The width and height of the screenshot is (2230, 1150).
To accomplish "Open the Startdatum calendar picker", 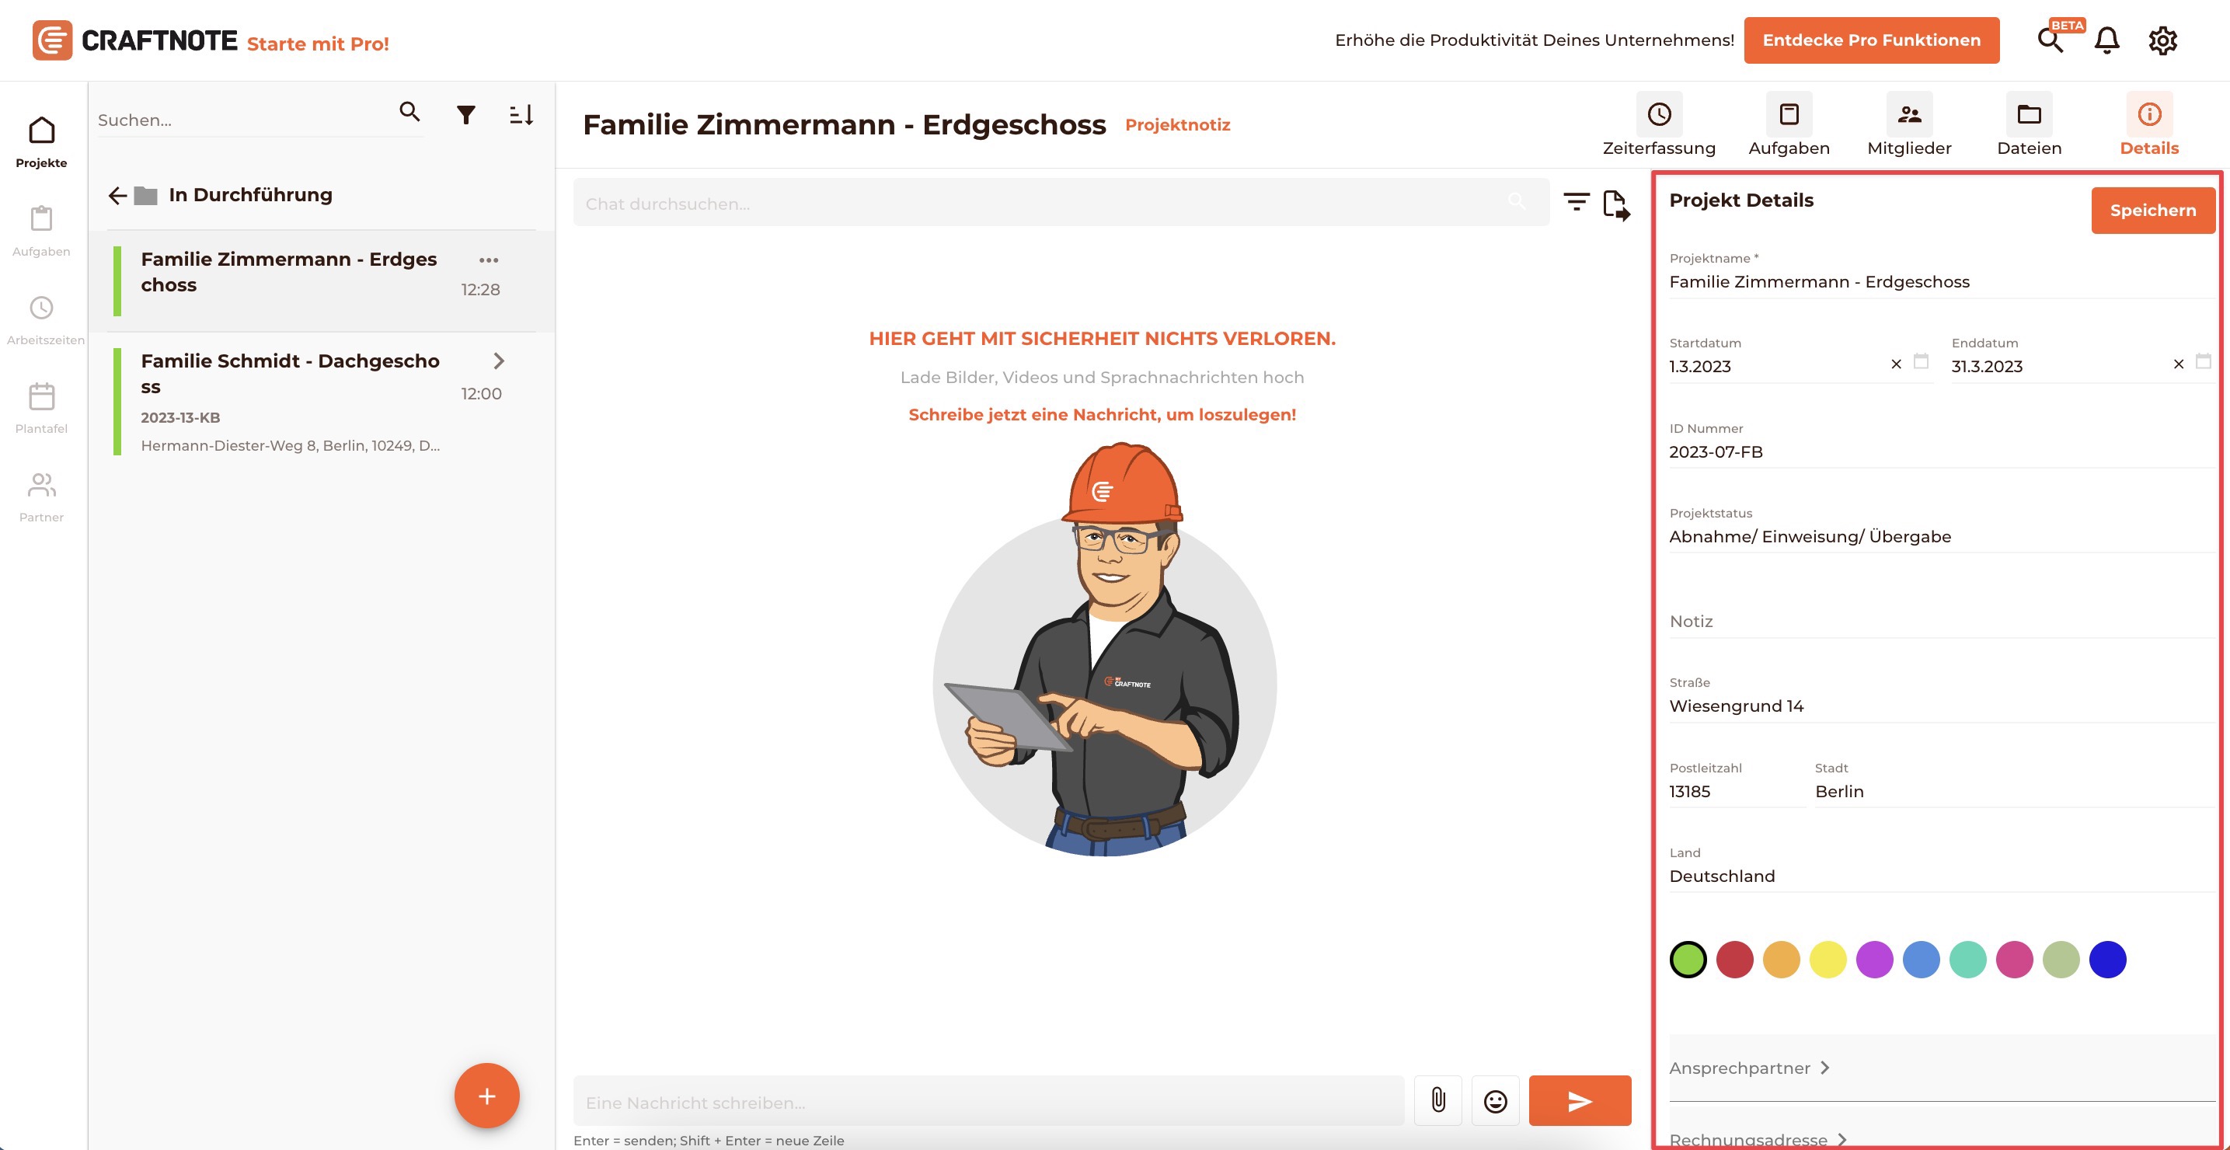I will (x=1921, y=361).
